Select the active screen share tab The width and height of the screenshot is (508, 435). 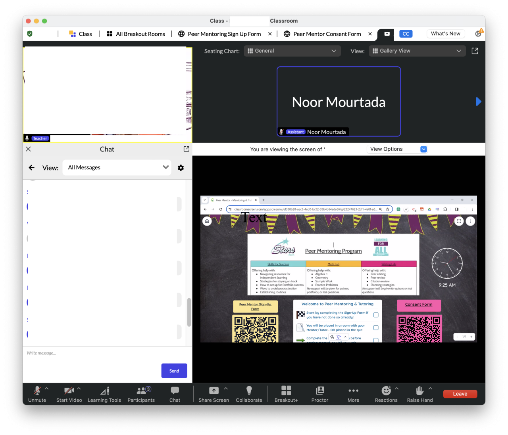coord(387,34)
